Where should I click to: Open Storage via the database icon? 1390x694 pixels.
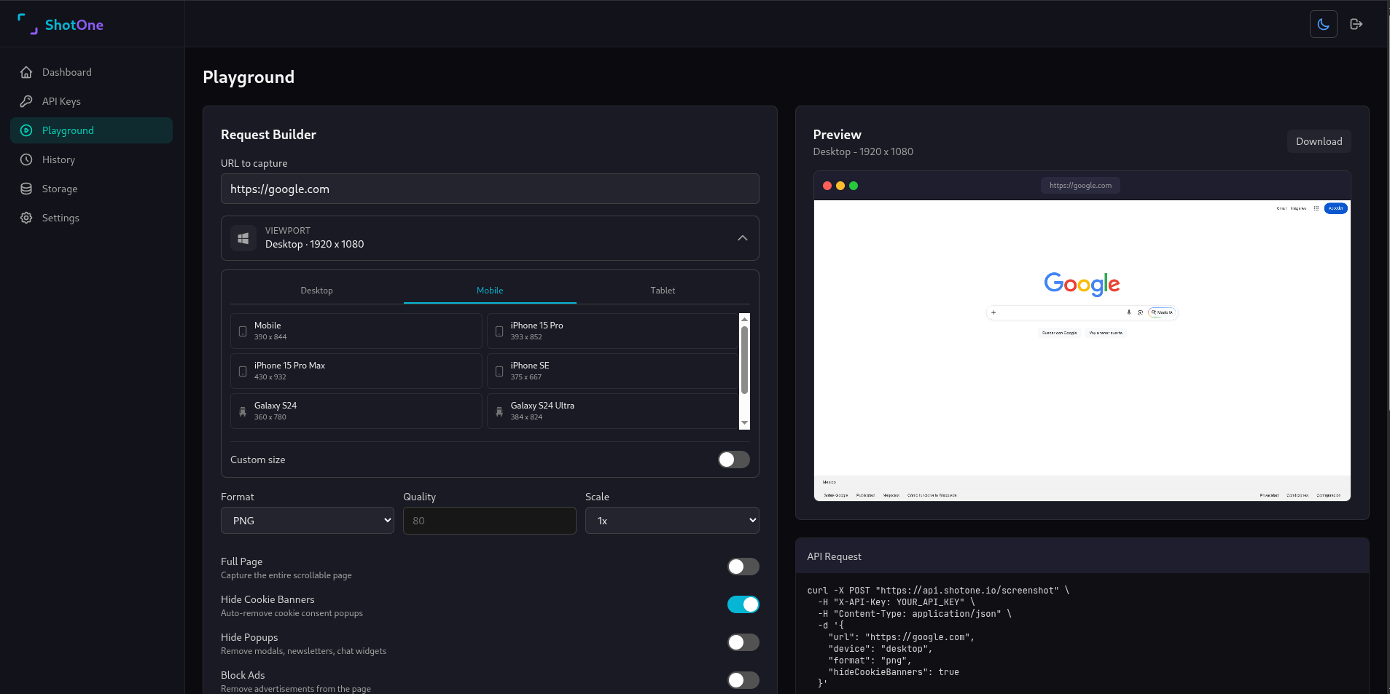tap(26, 189)
